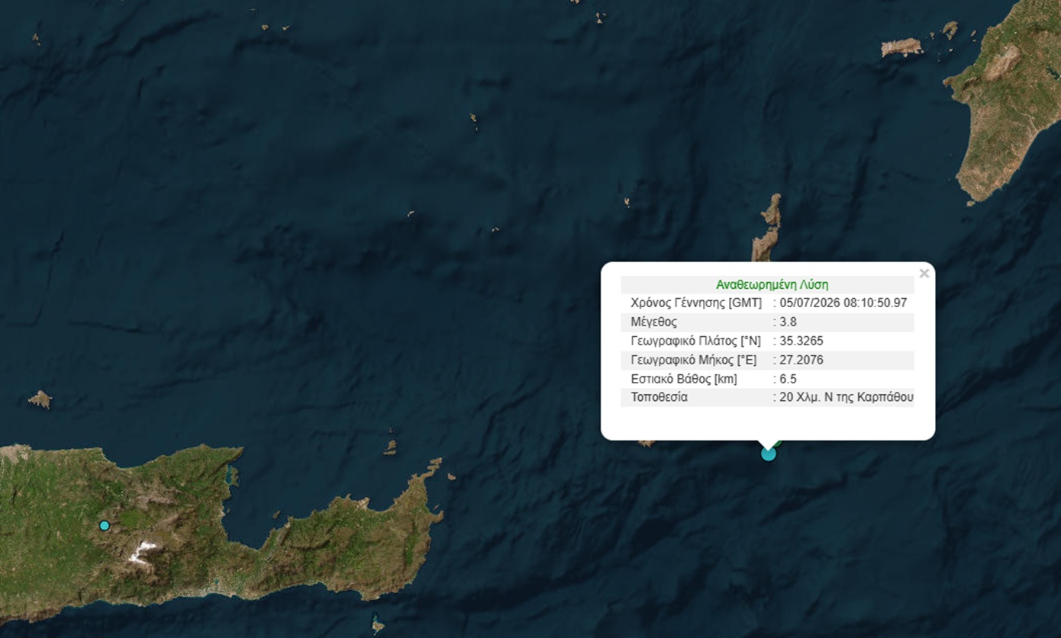Click the 'Χρόνος Γέννησης [GMT]' label

click(696, 303)
